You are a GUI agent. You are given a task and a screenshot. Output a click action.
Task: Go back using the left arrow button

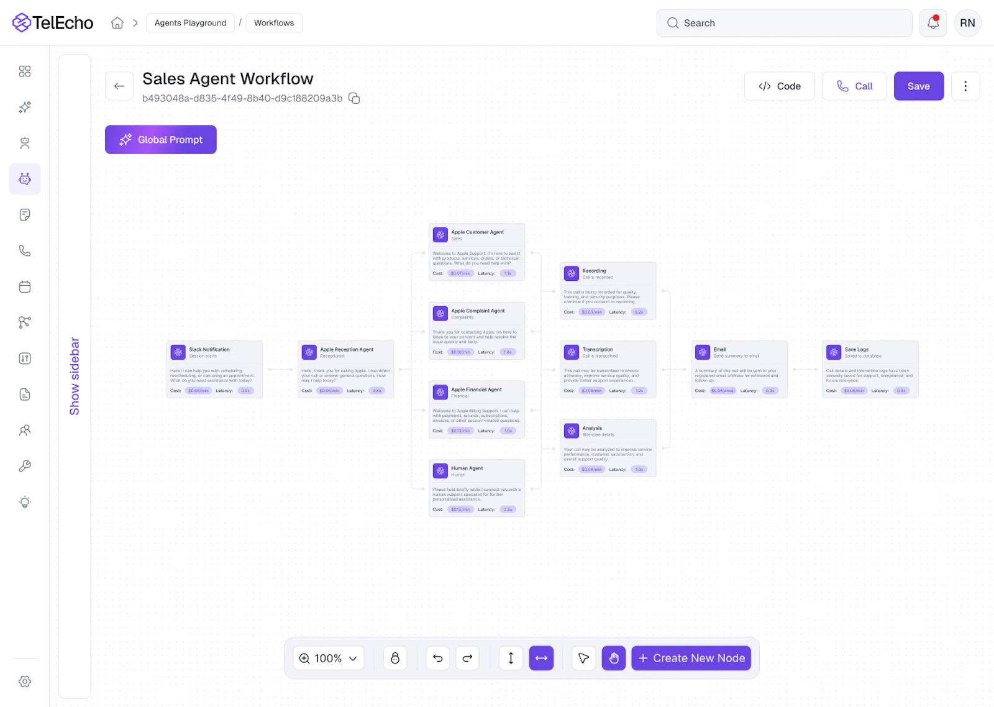[119, 86]
